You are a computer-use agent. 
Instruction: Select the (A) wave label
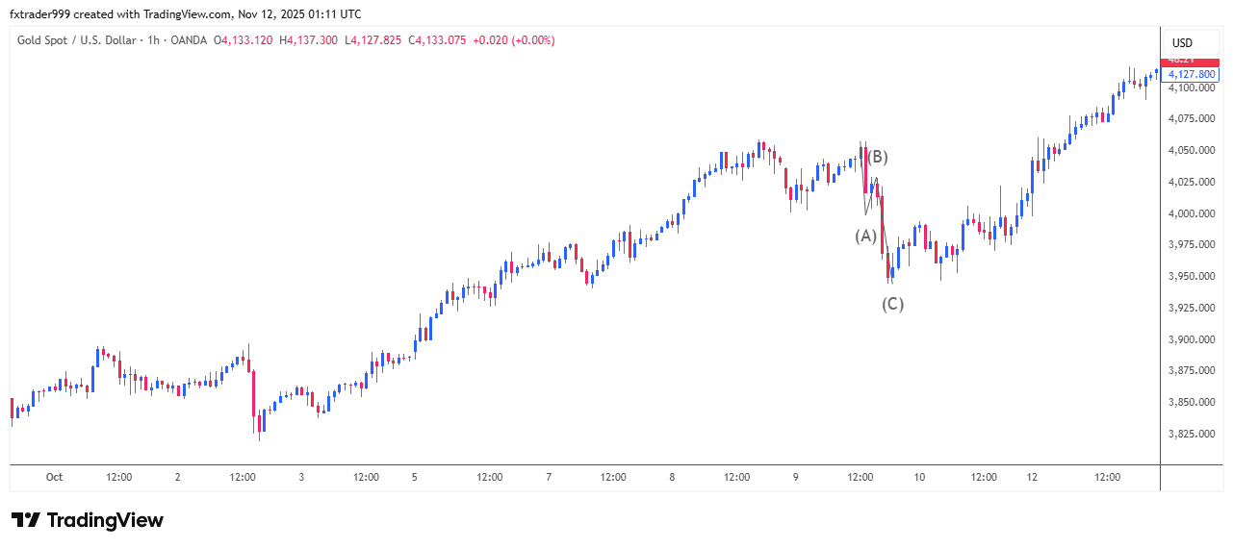pyautogui.click(x=865, y=236)
